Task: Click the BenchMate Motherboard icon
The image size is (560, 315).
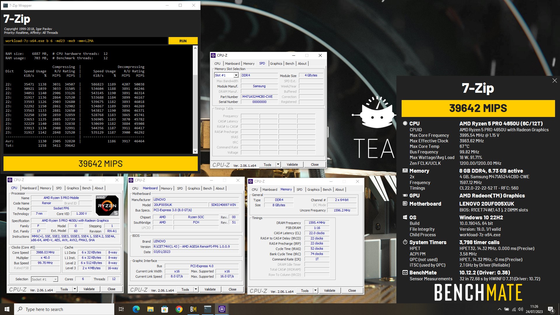Action: [405, 204]
